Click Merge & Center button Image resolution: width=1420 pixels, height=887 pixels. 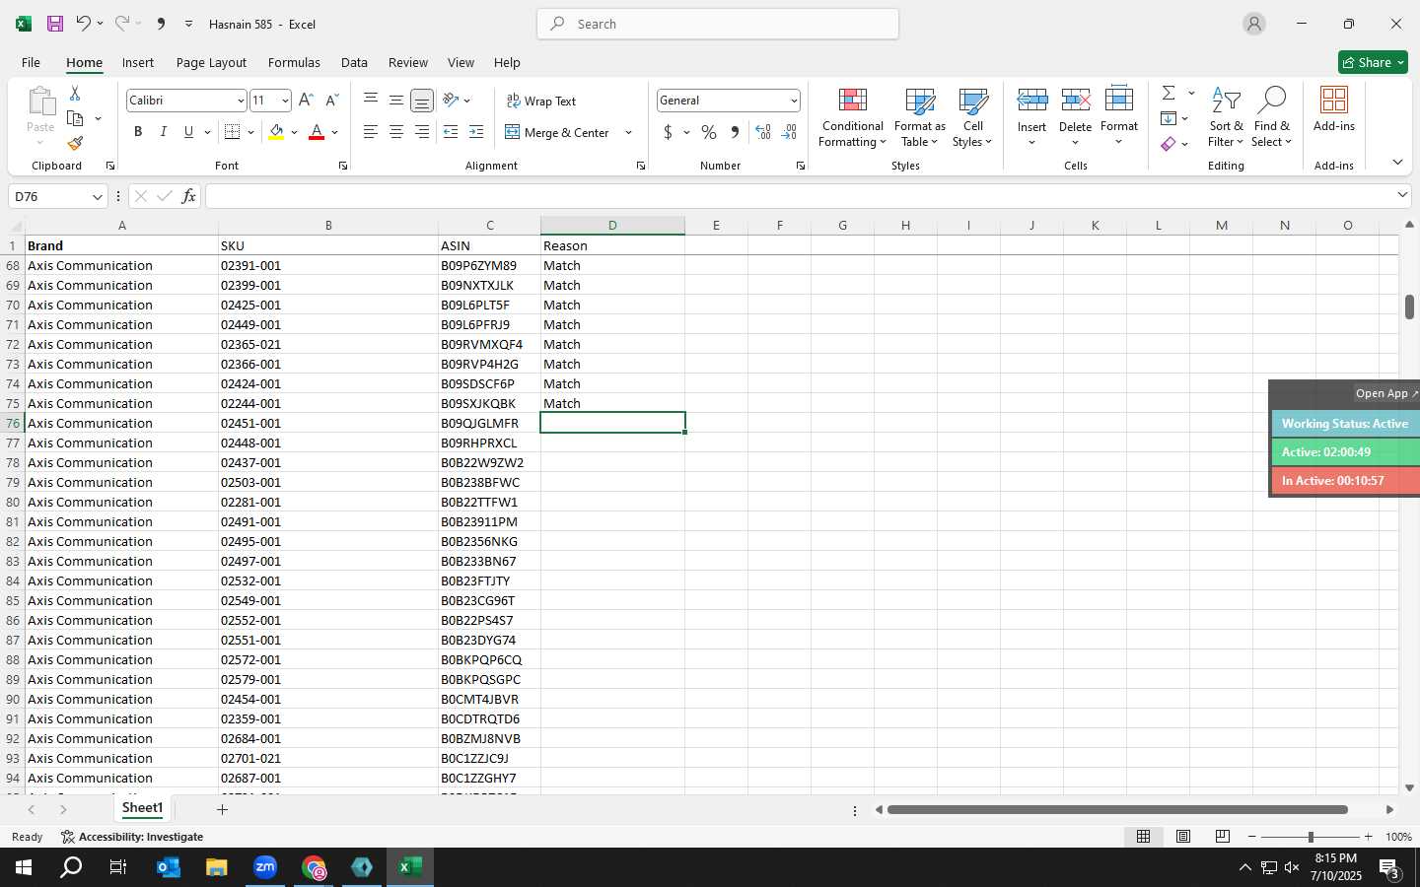(x=557, y=132)
